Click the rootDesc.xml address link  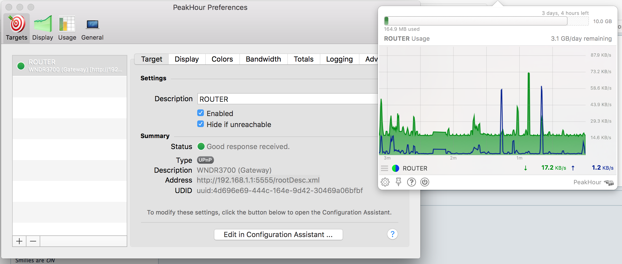tap(258, 180)
